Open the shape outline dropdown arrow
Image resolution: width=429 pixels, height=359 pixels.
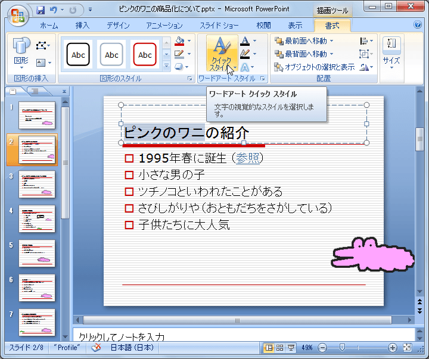pyautogui.click(x=189, y=54)
